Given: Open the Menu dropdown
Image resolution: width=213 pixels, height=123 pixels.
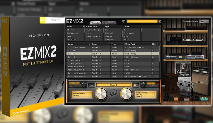Looking at the screenshot, I should click(x=204, y=21).
